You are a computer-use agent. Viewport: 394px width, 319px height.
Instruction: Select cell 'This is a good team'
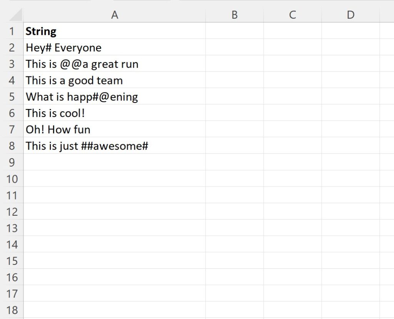click(x=115, y=80)
